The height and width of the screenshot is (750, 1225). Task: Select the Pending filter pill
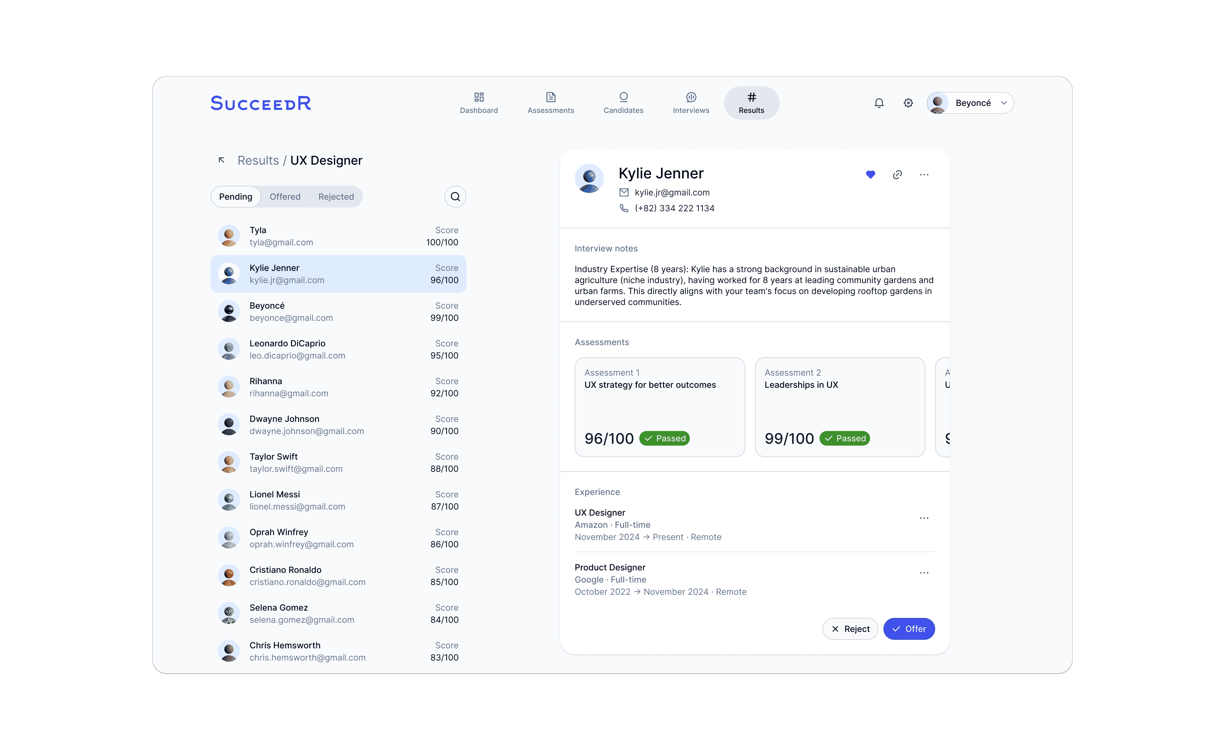[x=236, y=197]
